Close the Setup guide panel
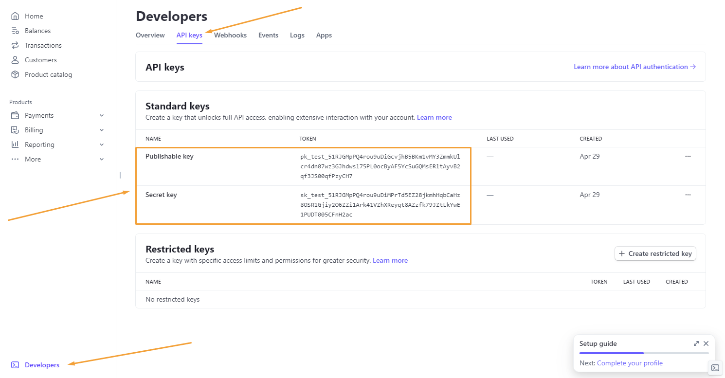This screenshot has height=378, width=725. [706, 343]
